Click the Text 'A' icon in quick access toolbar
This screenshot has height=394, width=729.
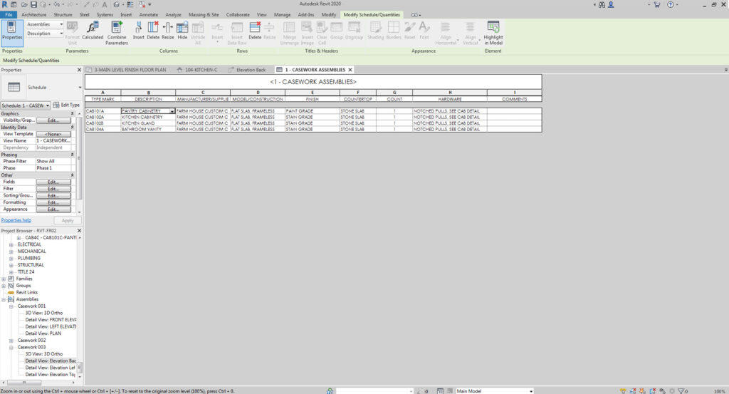105,4
